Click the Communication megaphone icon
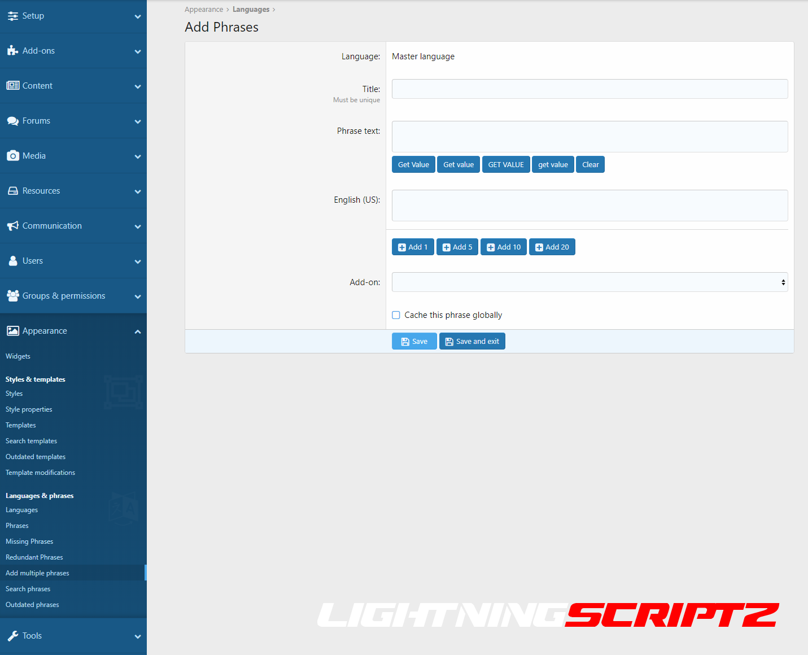 (x=12, y=226)
